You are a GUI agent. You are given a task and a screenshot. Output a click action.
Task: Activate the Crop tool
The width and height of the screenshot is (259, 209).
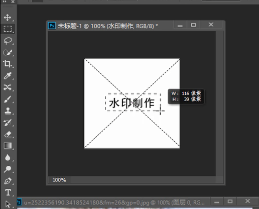8,64
